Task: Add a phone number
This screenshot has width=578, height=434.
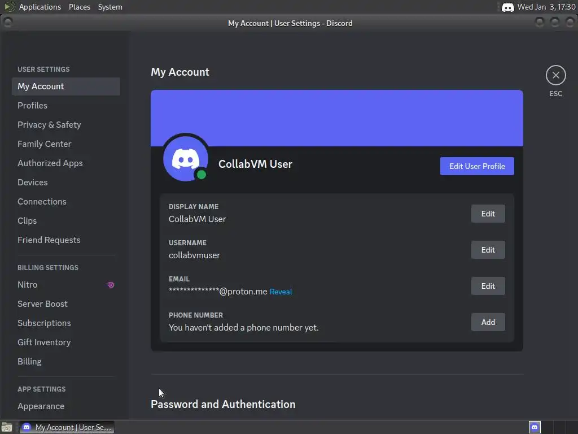Action: tap(488, 322)
